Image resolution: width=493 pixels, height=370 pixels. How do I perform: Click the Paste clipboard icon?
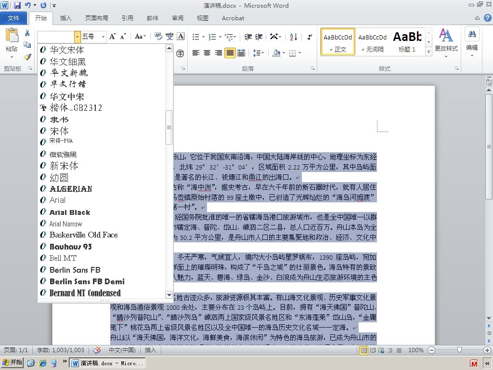tap(12, 35)
